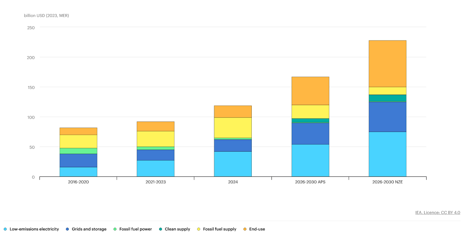Image resolution: width=464 pixels, height=235 pixels.
Task: Toggle the Grids and storage legend item
Action: (x=86, y=229)
